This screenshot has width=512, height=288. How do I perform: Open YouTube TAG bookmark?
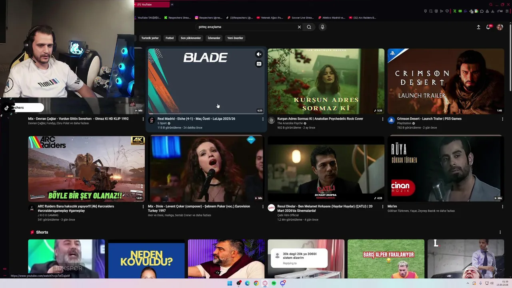[x=148, y=18]
